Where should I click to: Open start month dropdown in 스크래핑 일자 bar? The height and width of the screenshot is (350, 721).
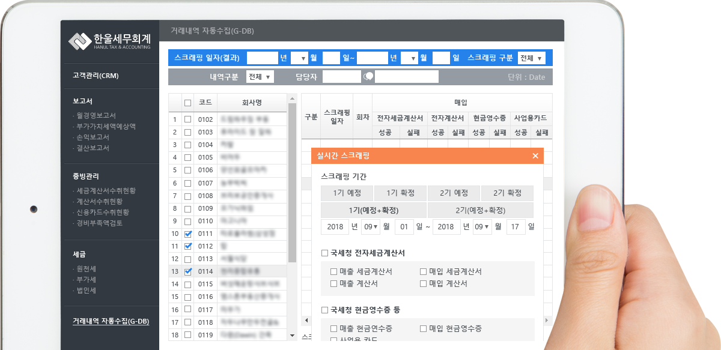pos(299,58)
